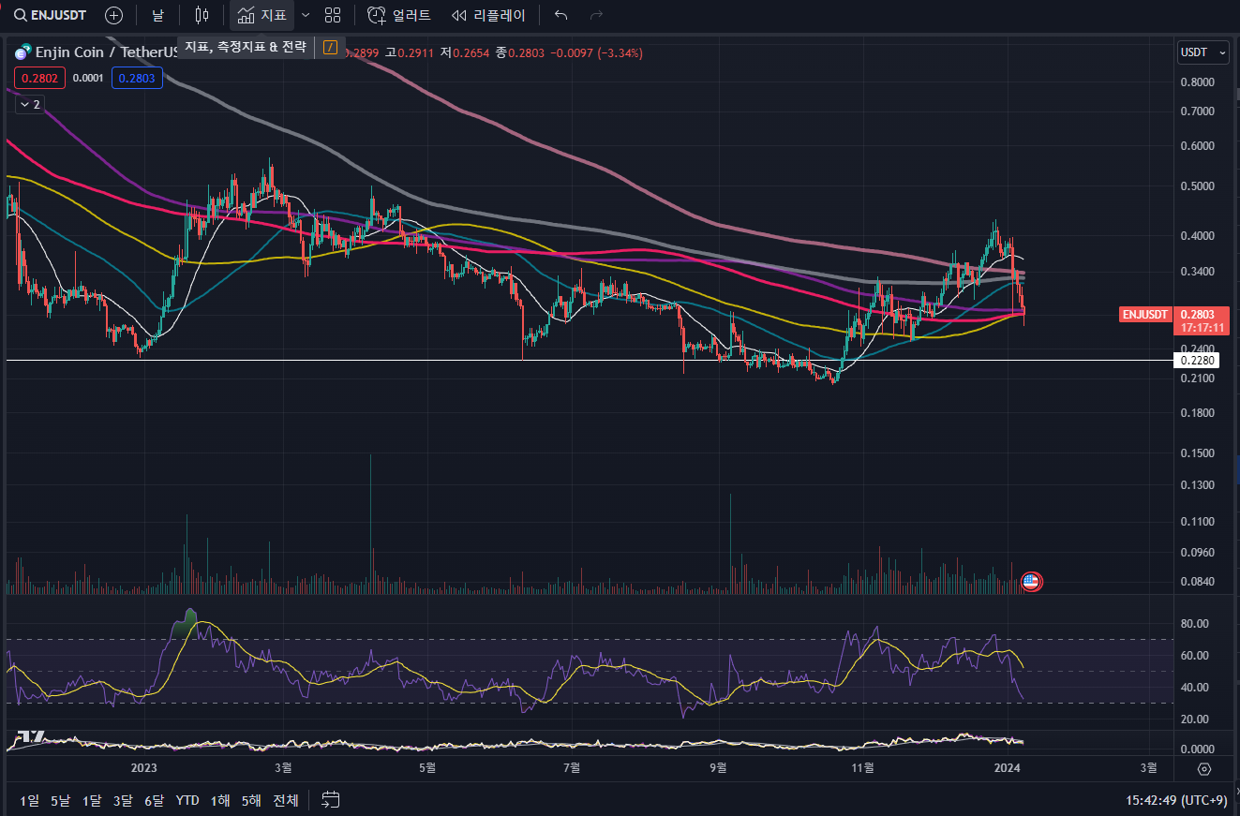Create an alert with 얼러트 button
The image size is (1240, 816).
[399, 15]
